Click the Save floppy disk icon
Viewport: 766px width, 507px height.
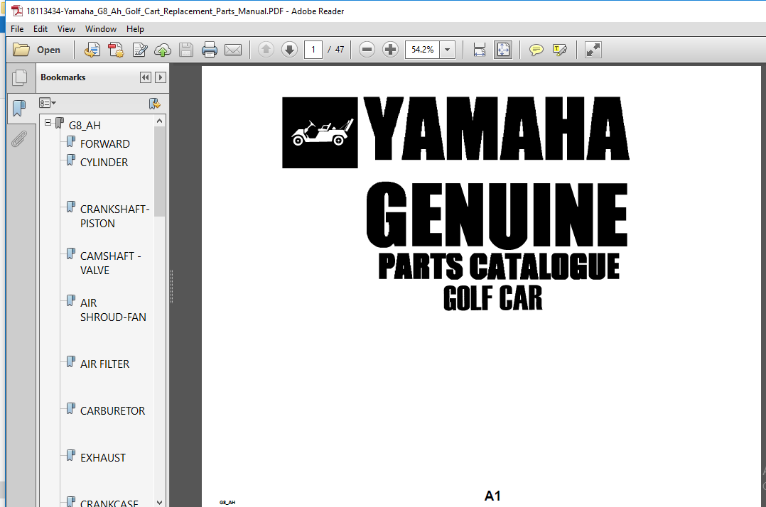[186, 50]
